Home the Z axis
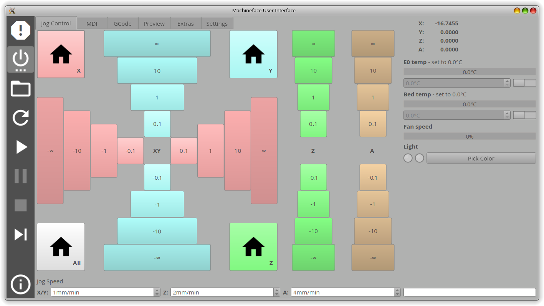The height and width of the screenshot is (306, 544). point(253,246)
